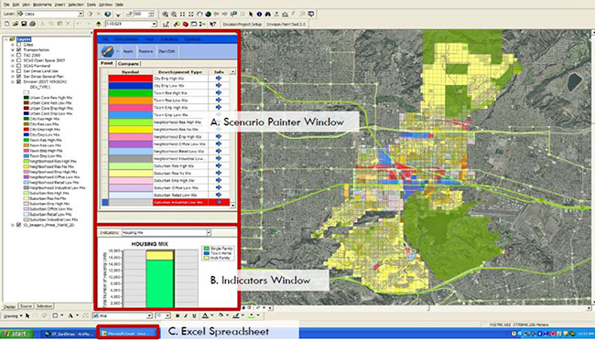Open the Bookmarks menu
The width and height of the screenshot is (595, 340).
(42, 5)
